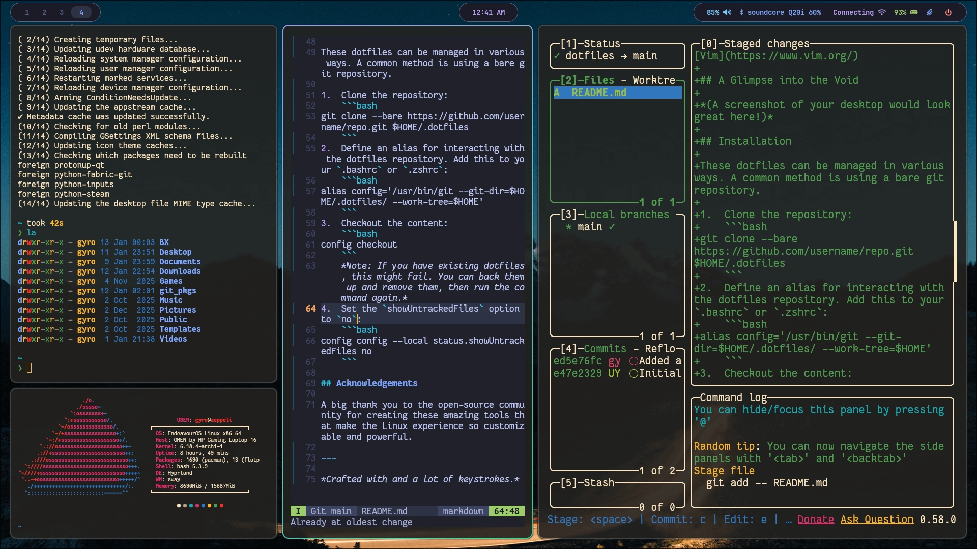
Task: Click the insert mode indicator in statusline
Action: [298, 511]
